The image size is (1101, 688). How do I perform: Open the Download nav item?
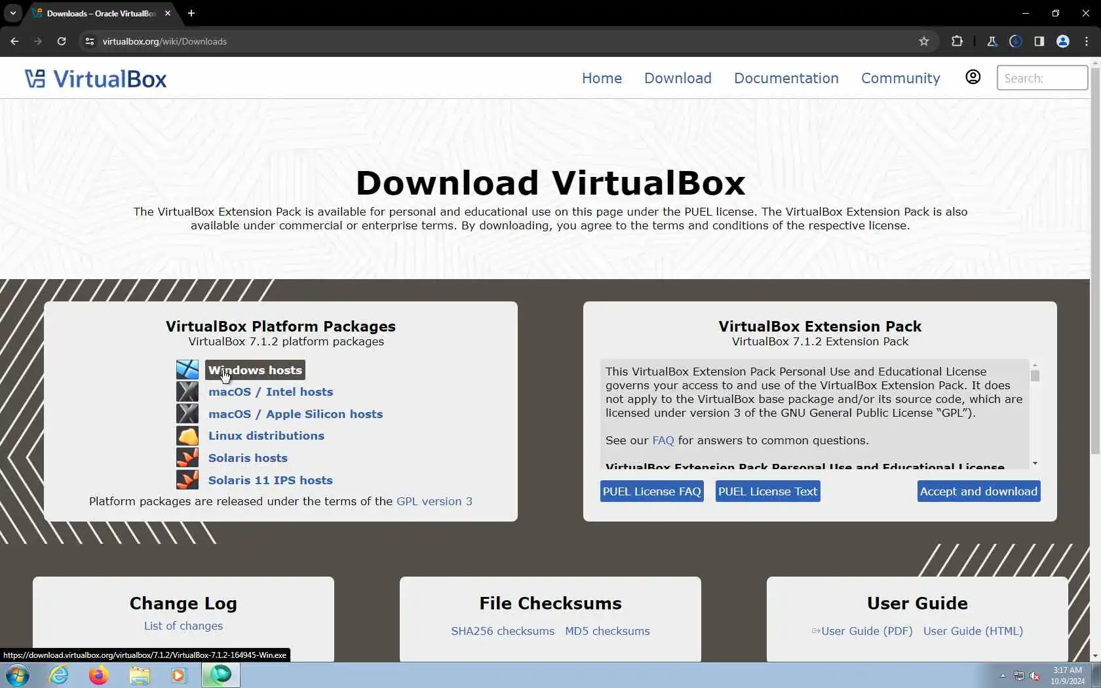tap(678, 78)
